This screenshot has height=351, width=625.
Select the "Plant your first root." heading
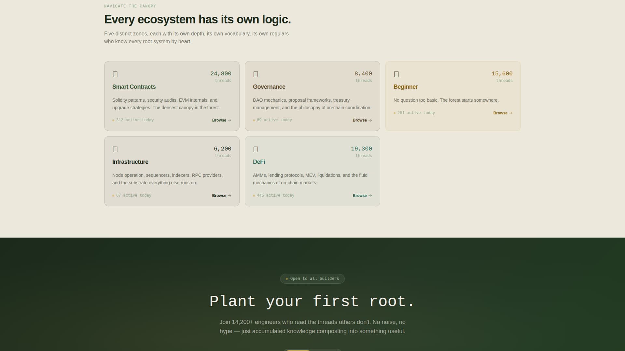312,301
